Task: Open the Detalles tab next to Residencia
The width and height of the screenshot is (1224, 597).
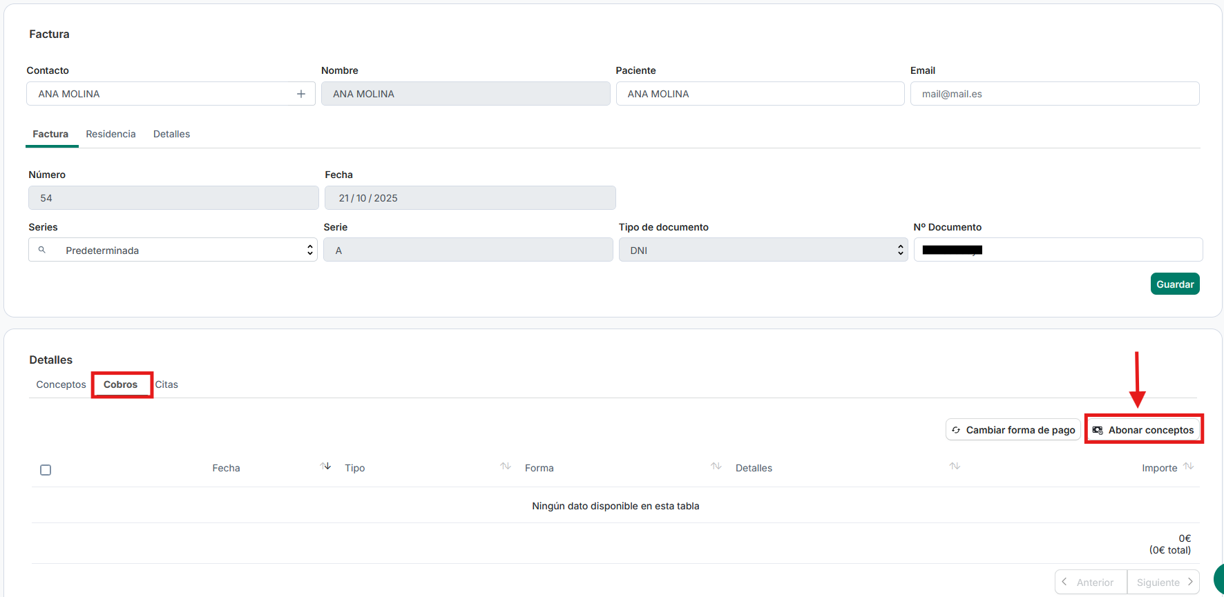Action: (171, 134)
